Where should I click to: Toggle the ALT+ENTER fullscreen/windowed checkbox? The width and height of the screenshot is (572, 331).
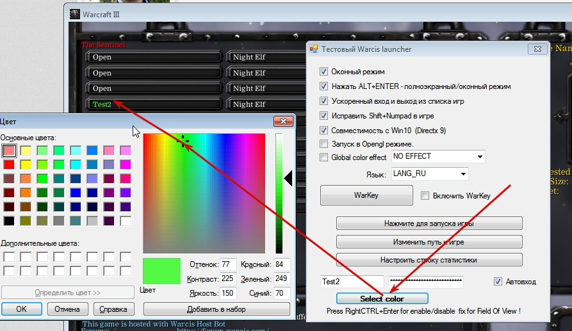click(323, 86)
